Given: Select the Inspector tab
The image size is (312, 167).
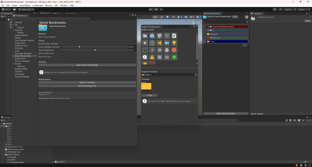Looking at the screenshot, I should pyautogui.click(x=256, y=13).
